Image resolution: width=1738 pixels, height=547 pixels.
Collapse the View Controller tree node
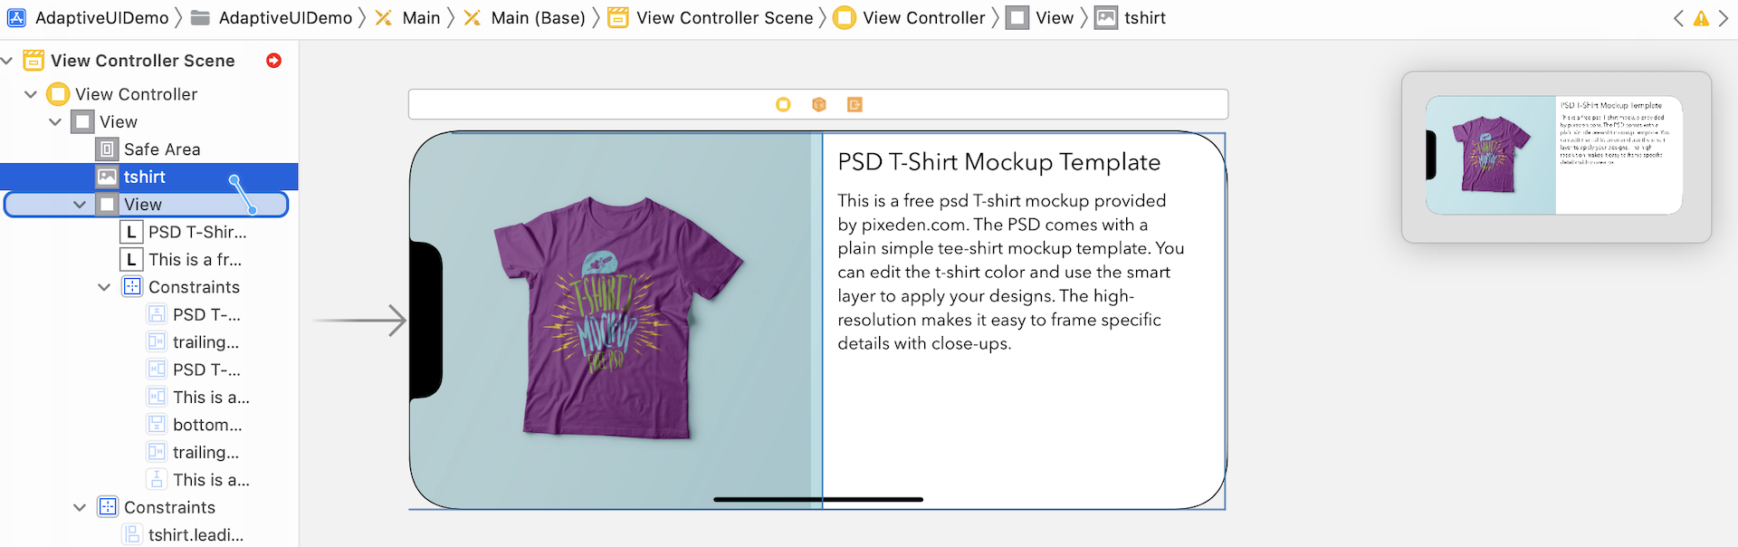click(31, 94)
